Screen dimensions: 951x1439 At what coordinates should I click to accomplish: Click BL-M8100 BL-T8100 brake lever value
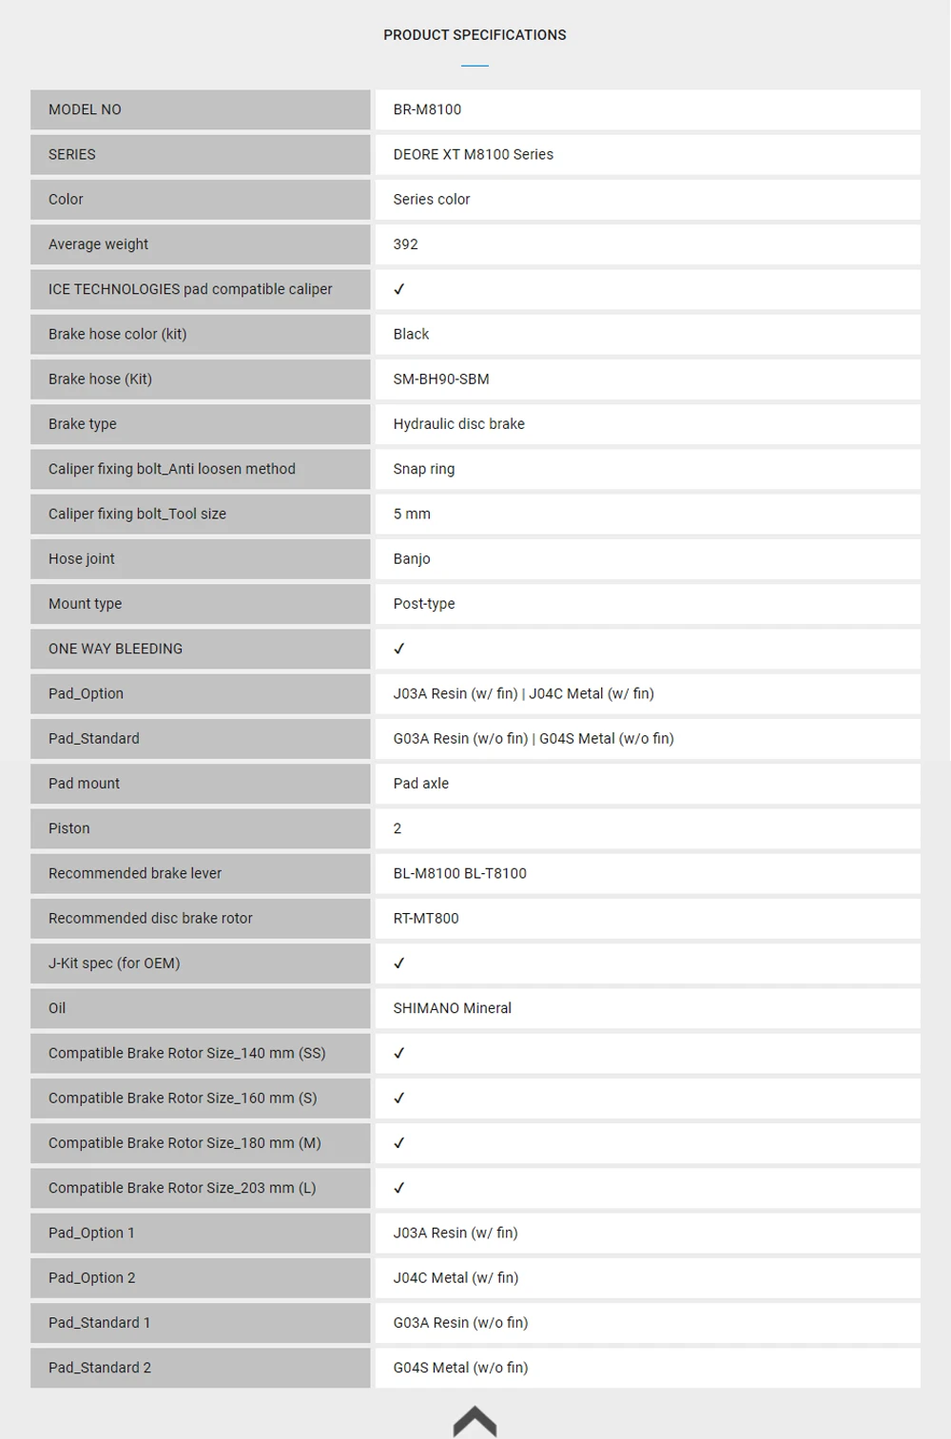(x=459, y=873)
